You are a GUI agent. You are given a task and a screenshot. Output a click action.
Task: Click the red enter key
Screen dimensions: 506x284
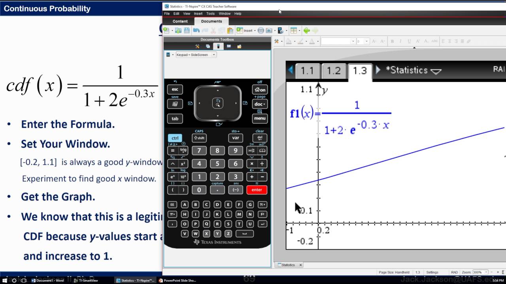click(x=257, y=190)
